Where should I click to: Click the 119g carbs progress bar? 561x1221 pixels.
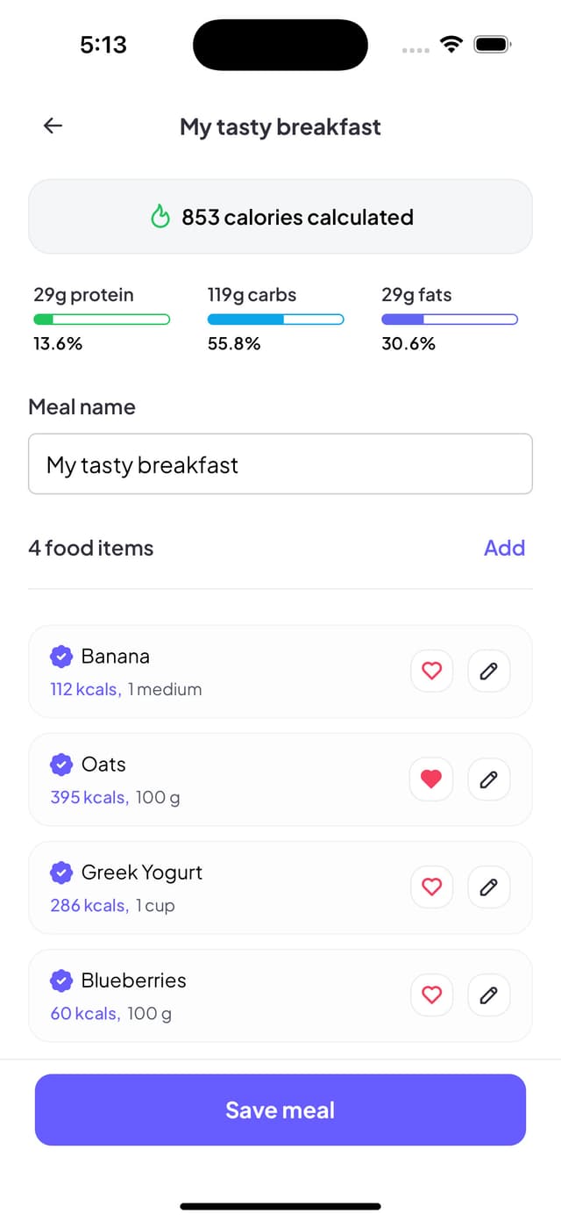coord(275,319)
